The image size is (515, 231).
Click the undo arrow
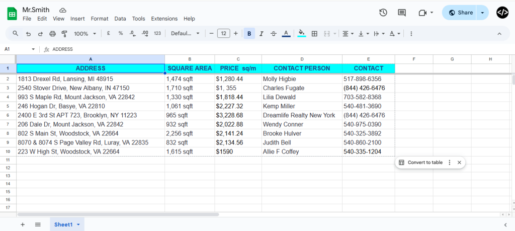[28, 34]
